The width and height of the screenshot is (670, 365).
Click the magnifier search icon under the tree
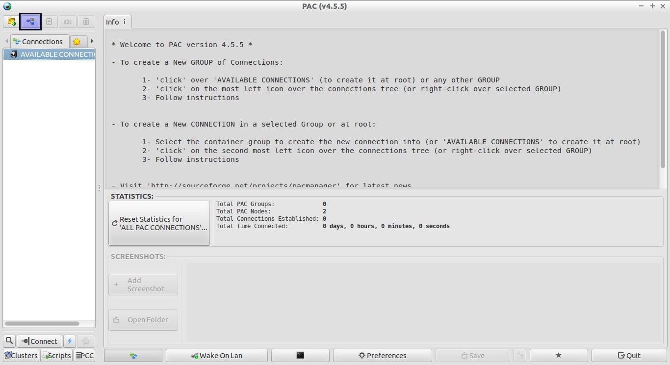(x=9, y=341)
